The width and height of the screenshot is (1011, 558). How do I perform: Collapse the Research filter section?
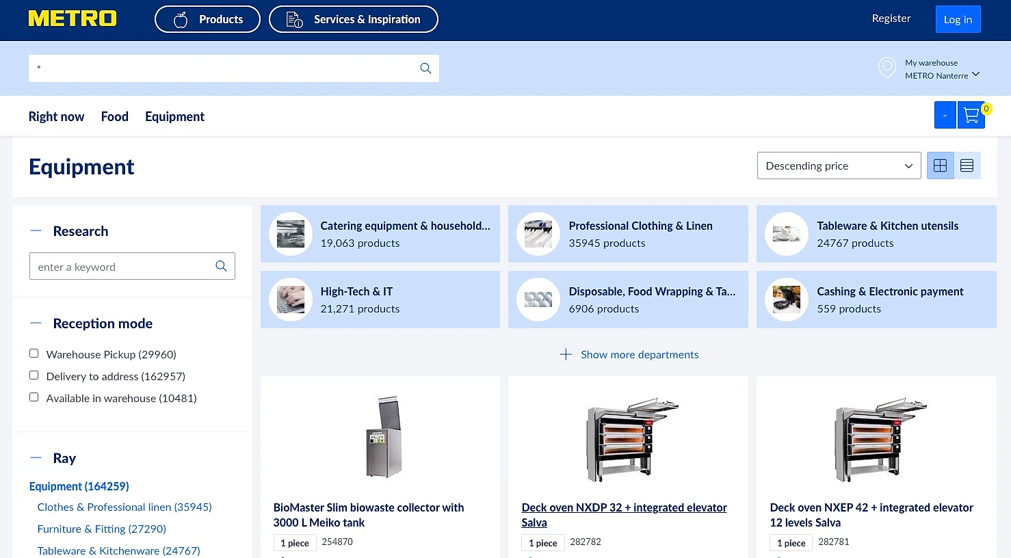(x=36, y=231)
